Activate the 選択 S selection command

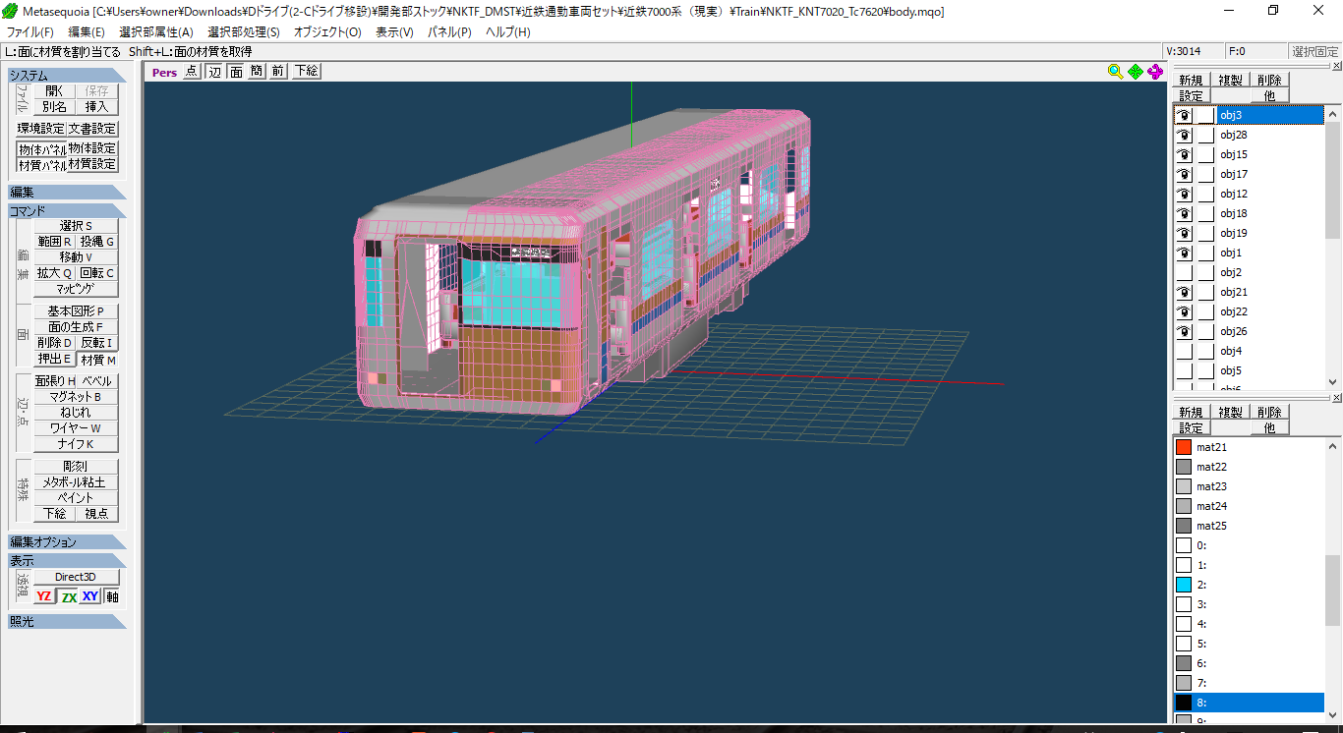(x=76, y=226)
